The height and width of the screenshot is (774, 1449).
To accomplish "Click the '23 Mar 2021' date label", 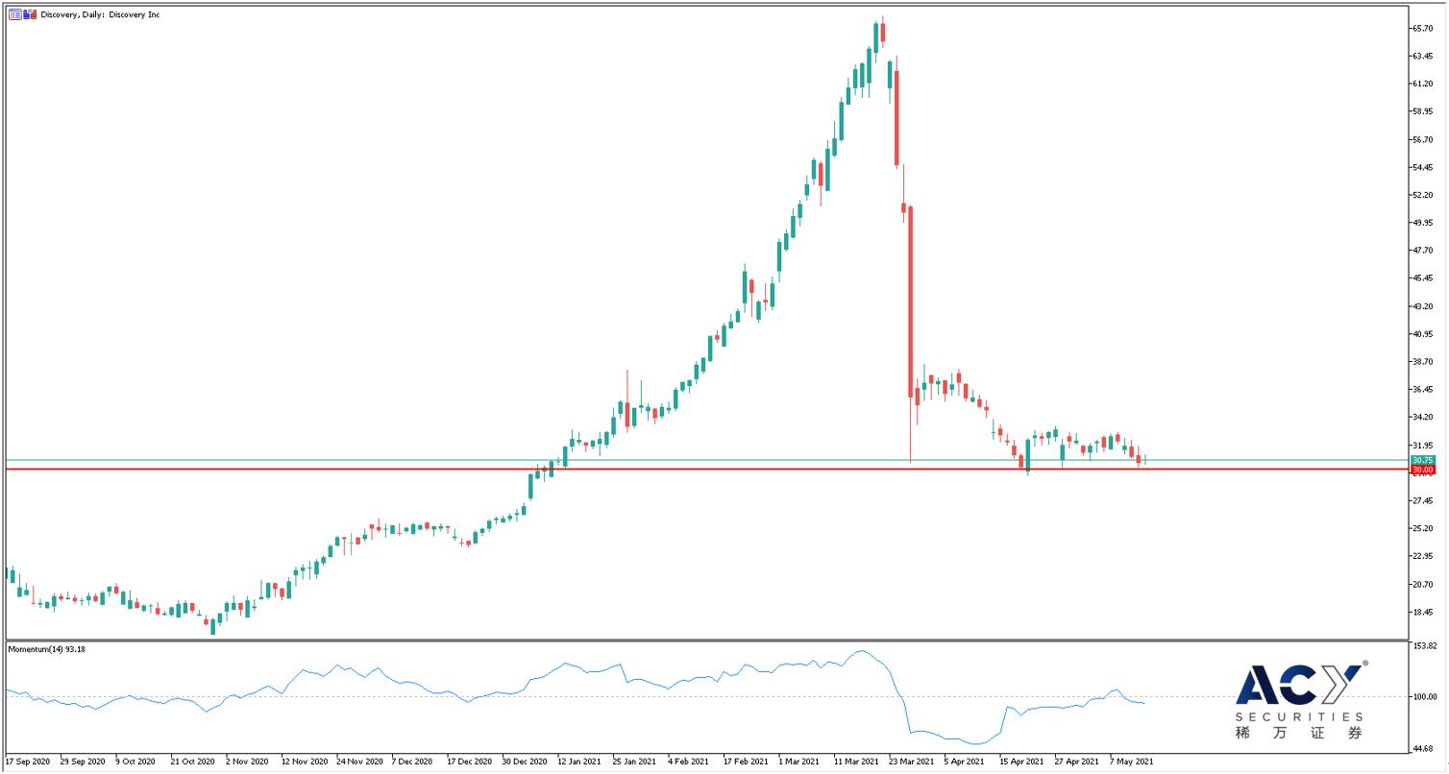I will pos(911,762).
